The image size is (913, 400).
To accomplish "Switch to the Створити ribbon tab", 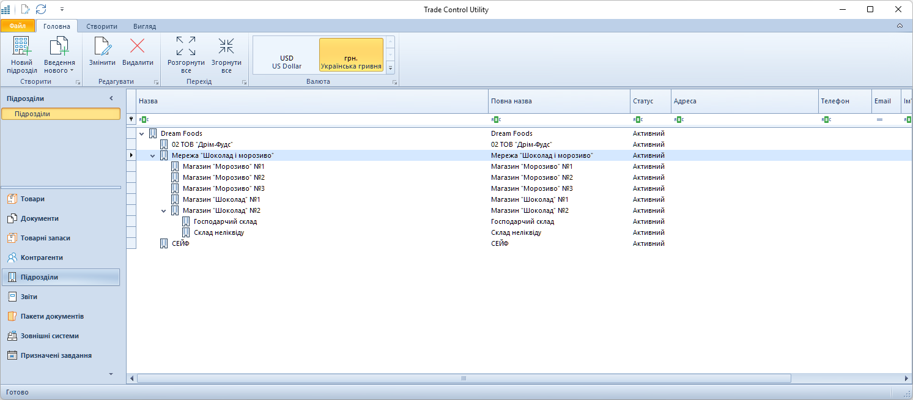I will click(x=102, y=26).
